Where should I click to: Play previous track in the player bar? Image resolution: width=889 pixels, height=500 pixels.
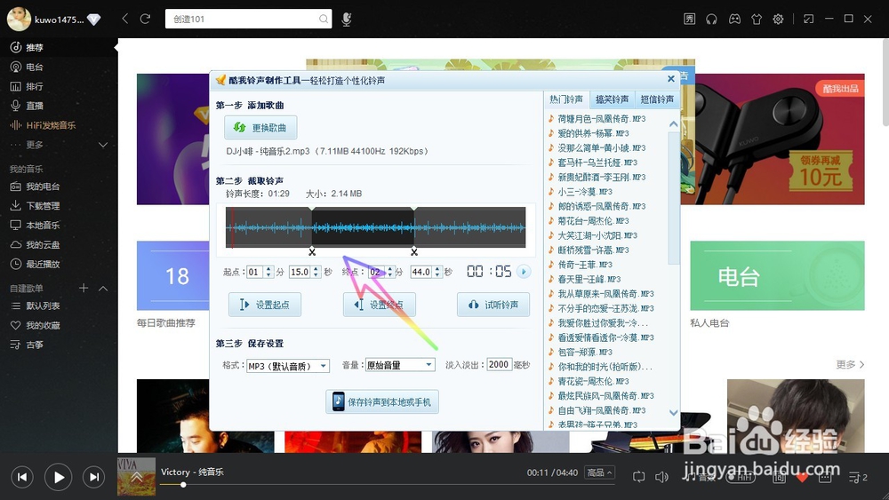click(22, 477)
